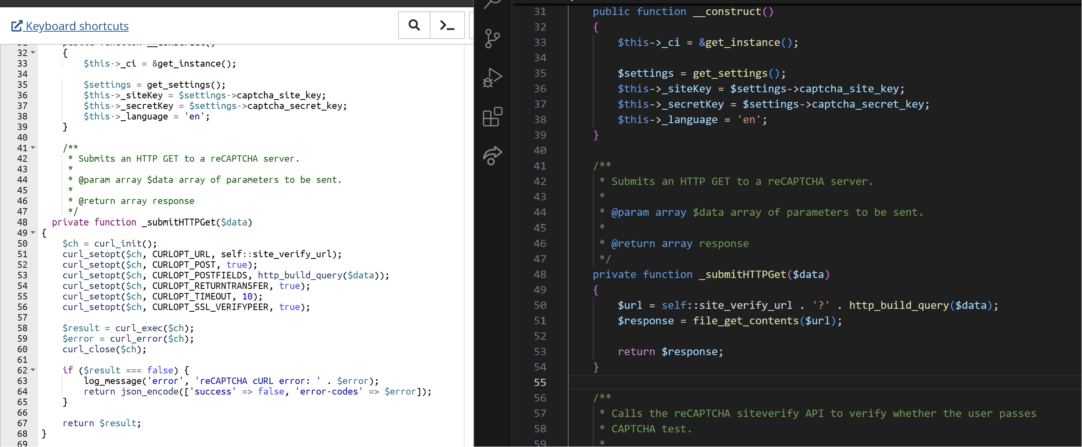Click 'log_message' on line 63
Viewport: 1082px width, 447px height.
(113, 381)
